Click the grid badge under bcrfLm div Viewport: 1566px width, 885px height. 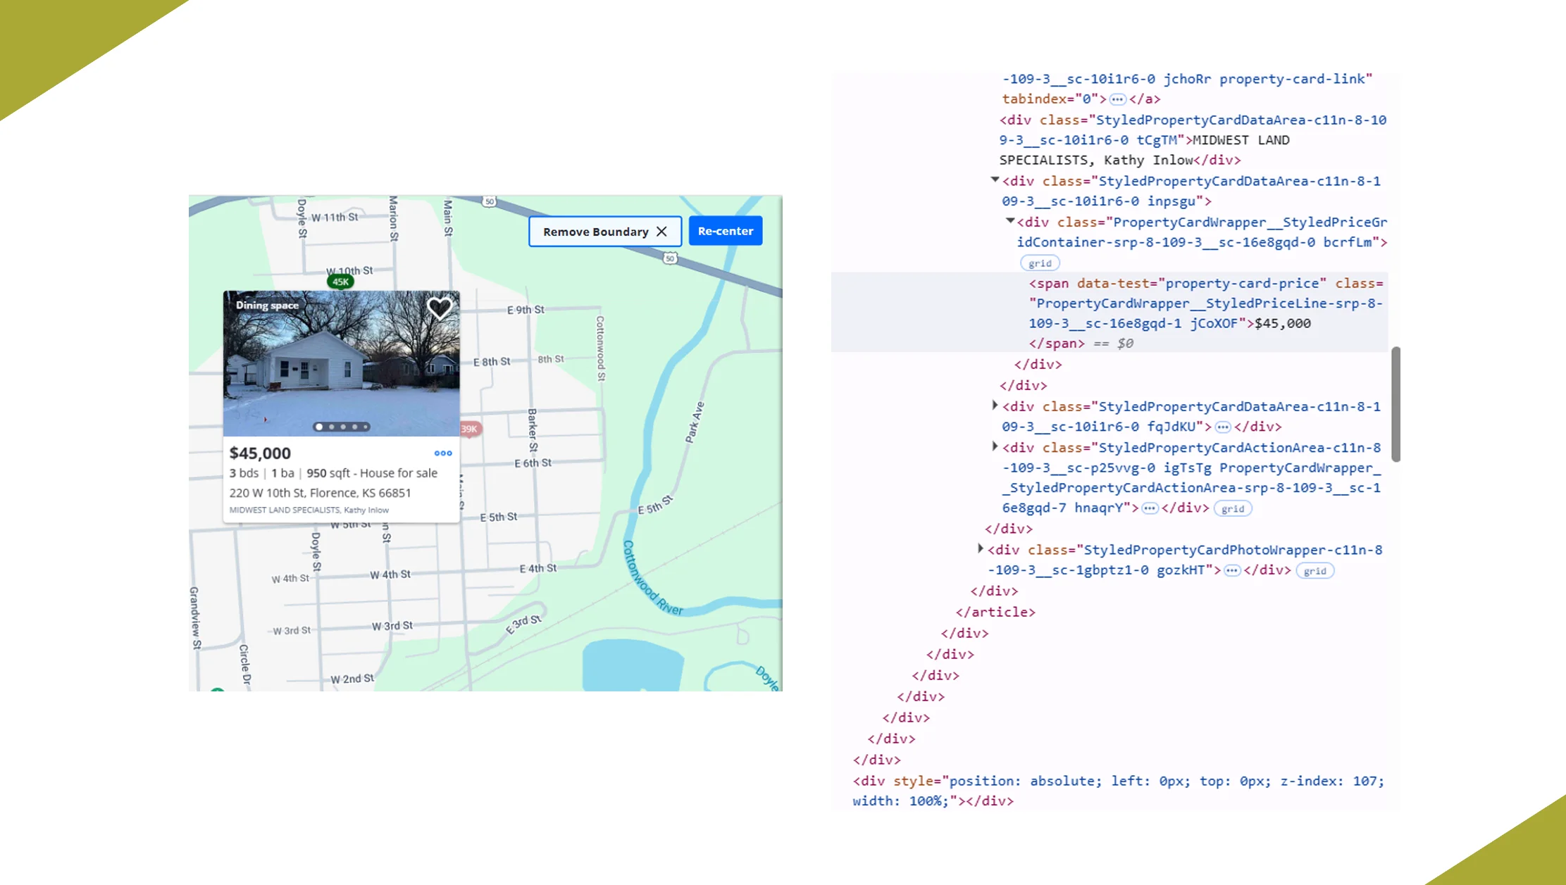[1040, 263]
